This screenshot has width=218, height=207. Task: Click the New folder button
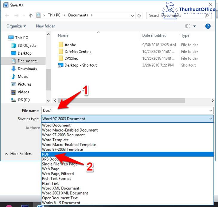click(x=45, y=26)
